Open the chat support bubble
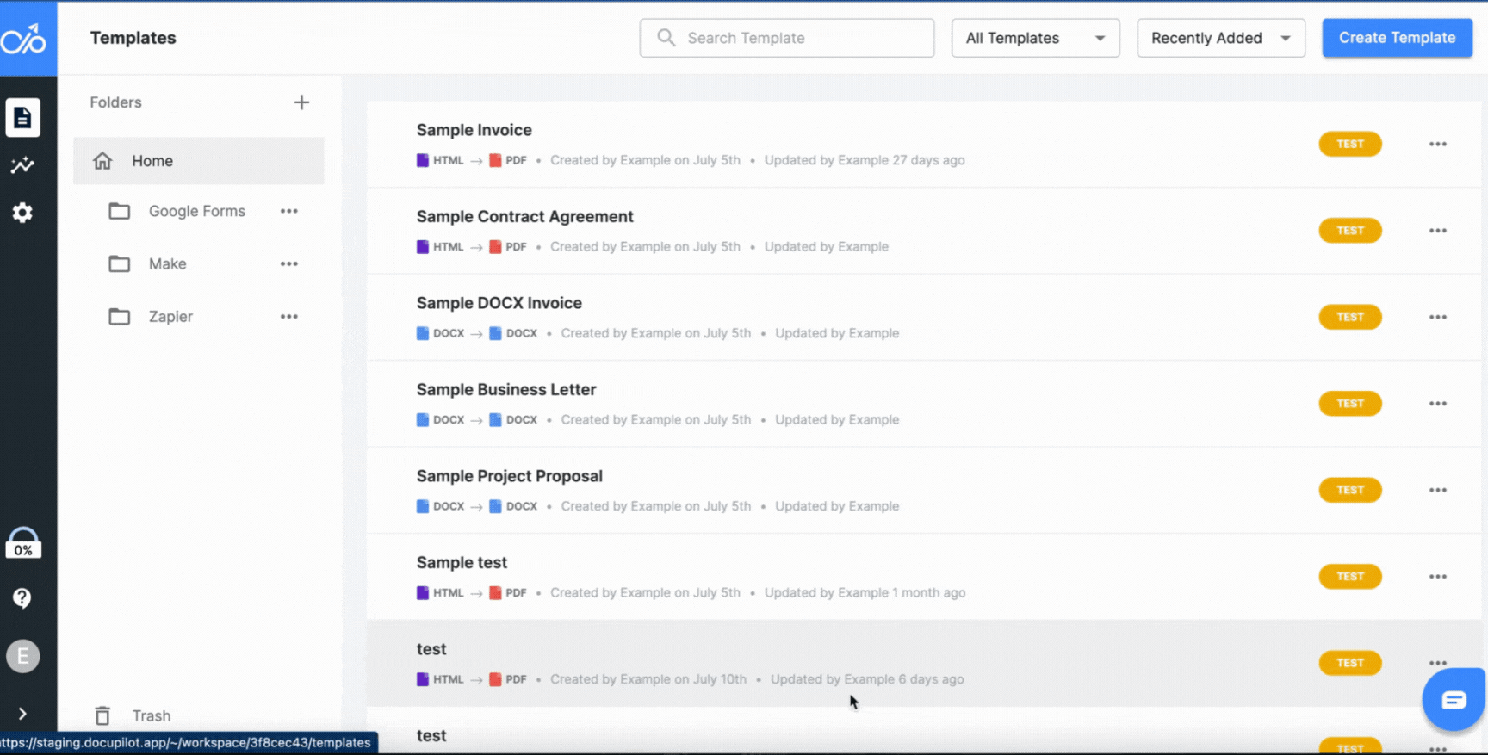The image size is (1488, 755). (1454, 699)
